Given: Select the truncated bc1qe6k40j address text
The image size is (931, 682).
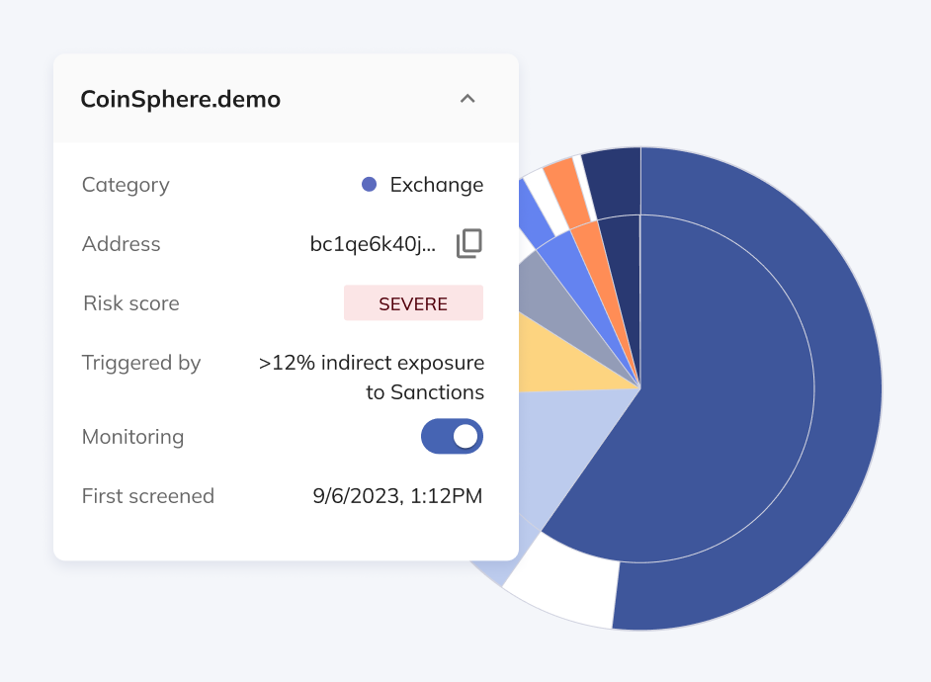Looking at the screenshot, I should point(373,244).
